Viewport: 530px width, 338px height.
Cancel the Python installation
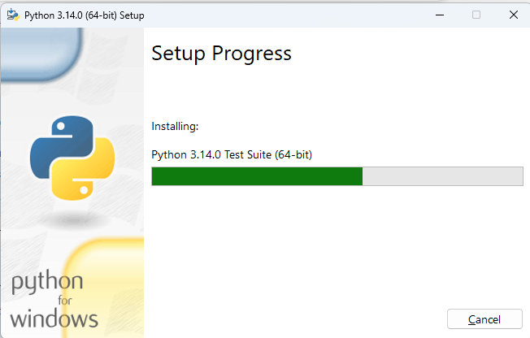(484, 318)
